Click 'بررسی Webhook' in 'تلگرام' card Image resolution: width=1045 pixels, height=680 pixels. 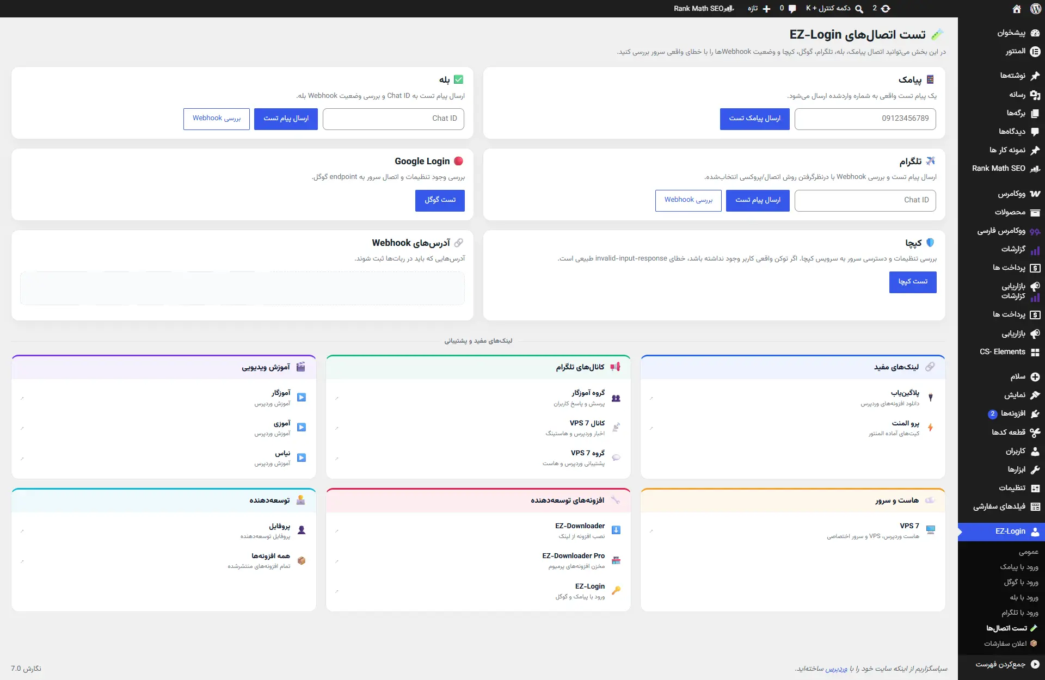[688, 201]
